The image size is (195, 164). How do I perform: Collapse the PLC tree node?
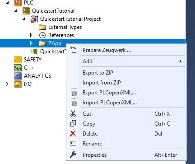coord(7,3)
